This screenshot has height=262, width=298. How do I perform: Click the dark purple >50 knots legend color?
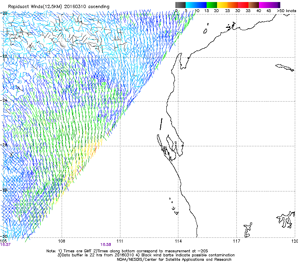click(279, 5)
